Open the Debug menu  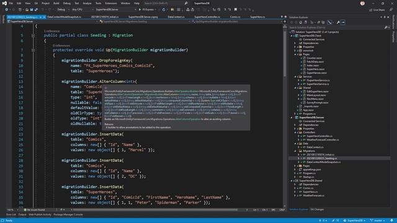click(67, 3)
